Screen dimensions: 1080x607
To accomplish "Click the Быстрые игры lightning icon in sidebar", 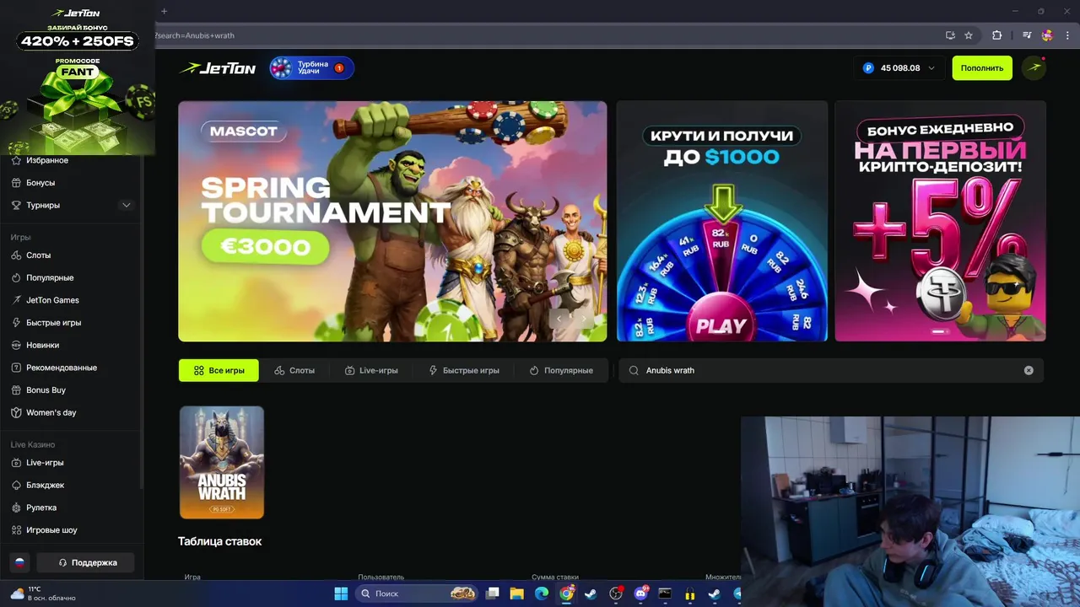I will [16, 323].
